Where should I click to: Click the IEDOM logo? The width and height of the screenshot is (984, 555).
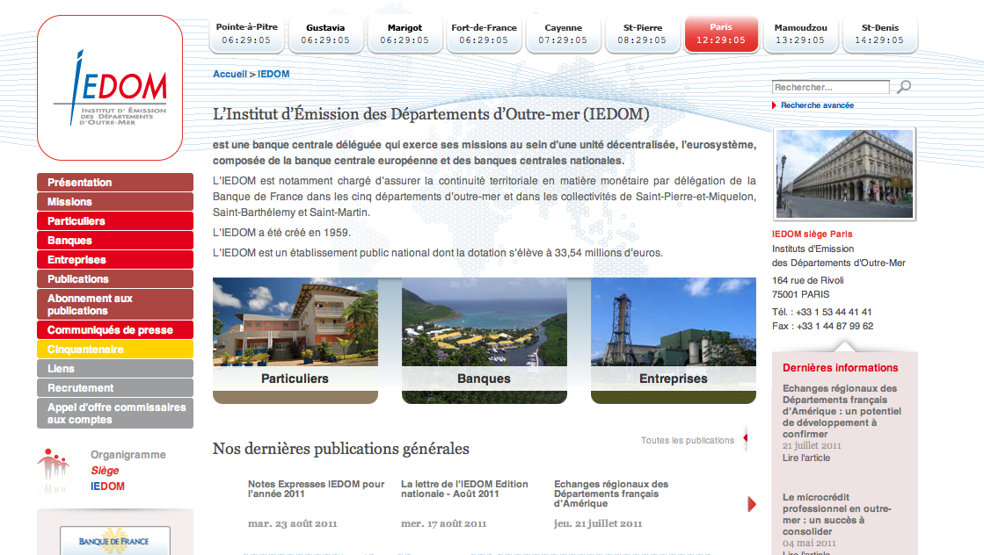click(x=110, y=88)
